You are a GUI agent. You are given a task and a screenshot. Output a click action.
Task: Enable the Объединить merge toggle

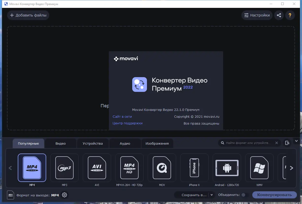point(244,195)
